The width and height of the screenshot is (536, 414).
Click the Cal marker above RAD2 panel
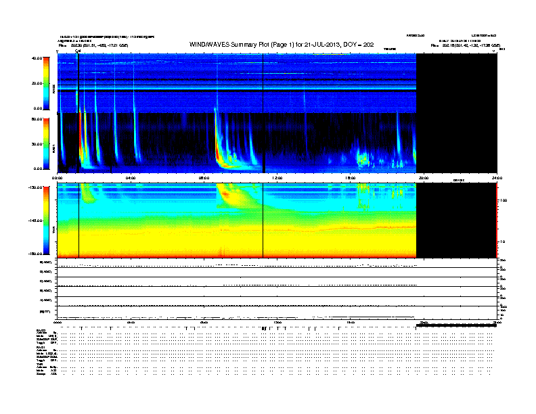click(x=78, y=51)
